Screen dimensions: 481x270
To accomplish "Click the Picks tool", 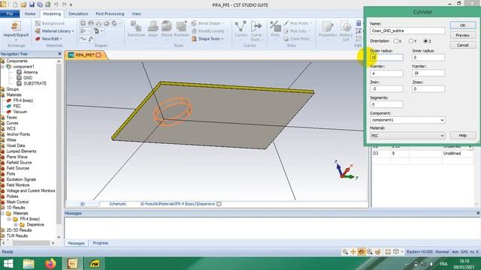I will (275, 29).
